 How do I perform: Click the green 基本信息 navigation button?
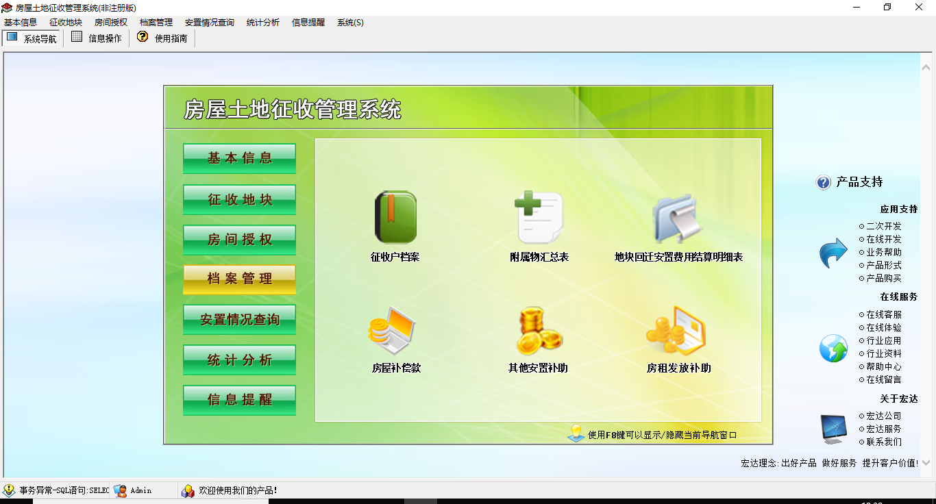pos(240,159)
